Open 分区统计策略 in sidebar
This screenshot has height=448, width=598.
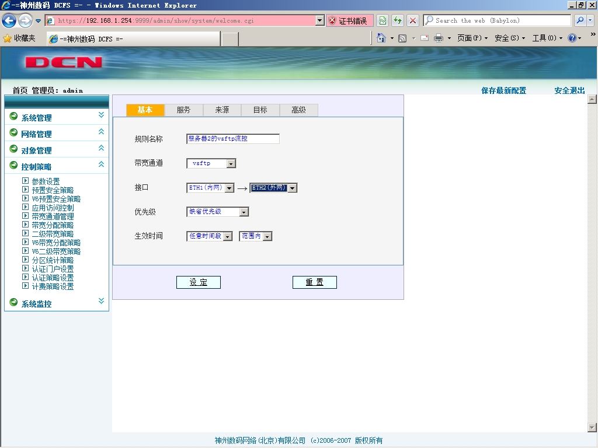(53, 260)
